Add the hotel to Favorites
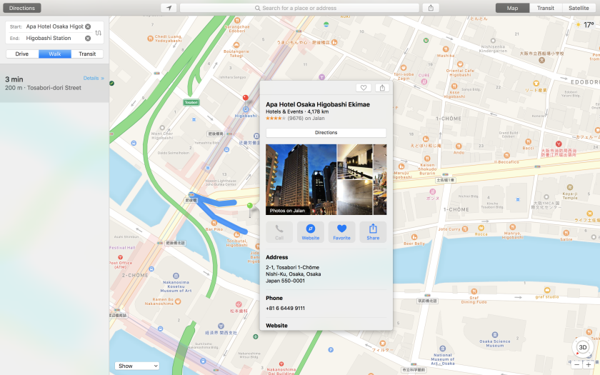The height and width of the screenshot is (375, 600). (341, 232)
